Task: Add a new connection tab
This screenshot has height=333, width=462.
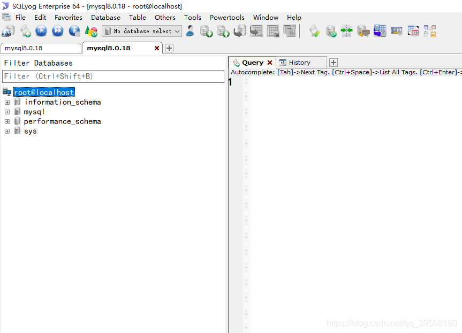Action: pyautogui.click(x=169, y=48)
